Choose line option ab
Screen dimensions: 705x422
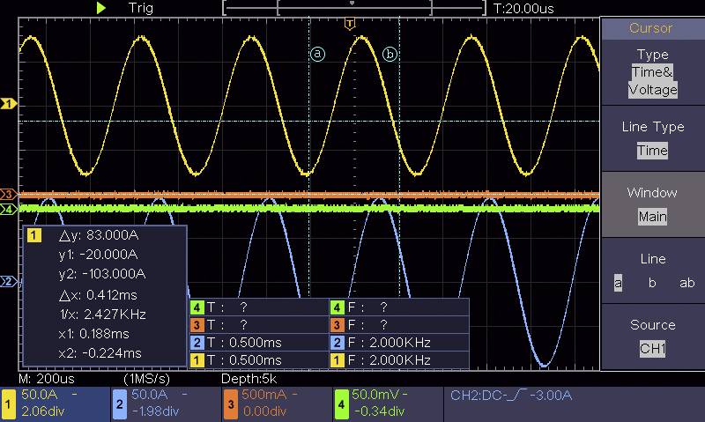pyautogui.click(x=686, y=283)
